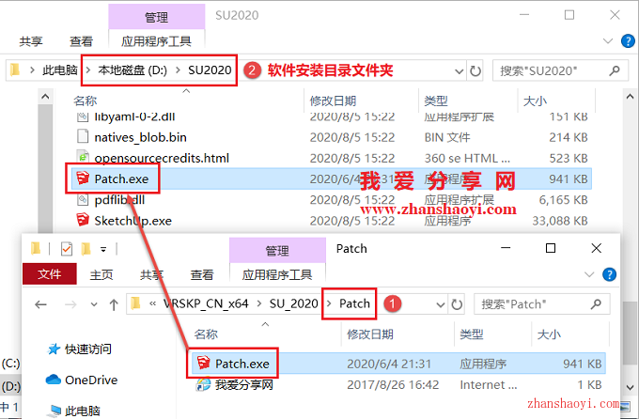Open address history dropdown in SU2020 window
Image resolution: width=639 pixels, height=419 pixels.
(459, 71)
